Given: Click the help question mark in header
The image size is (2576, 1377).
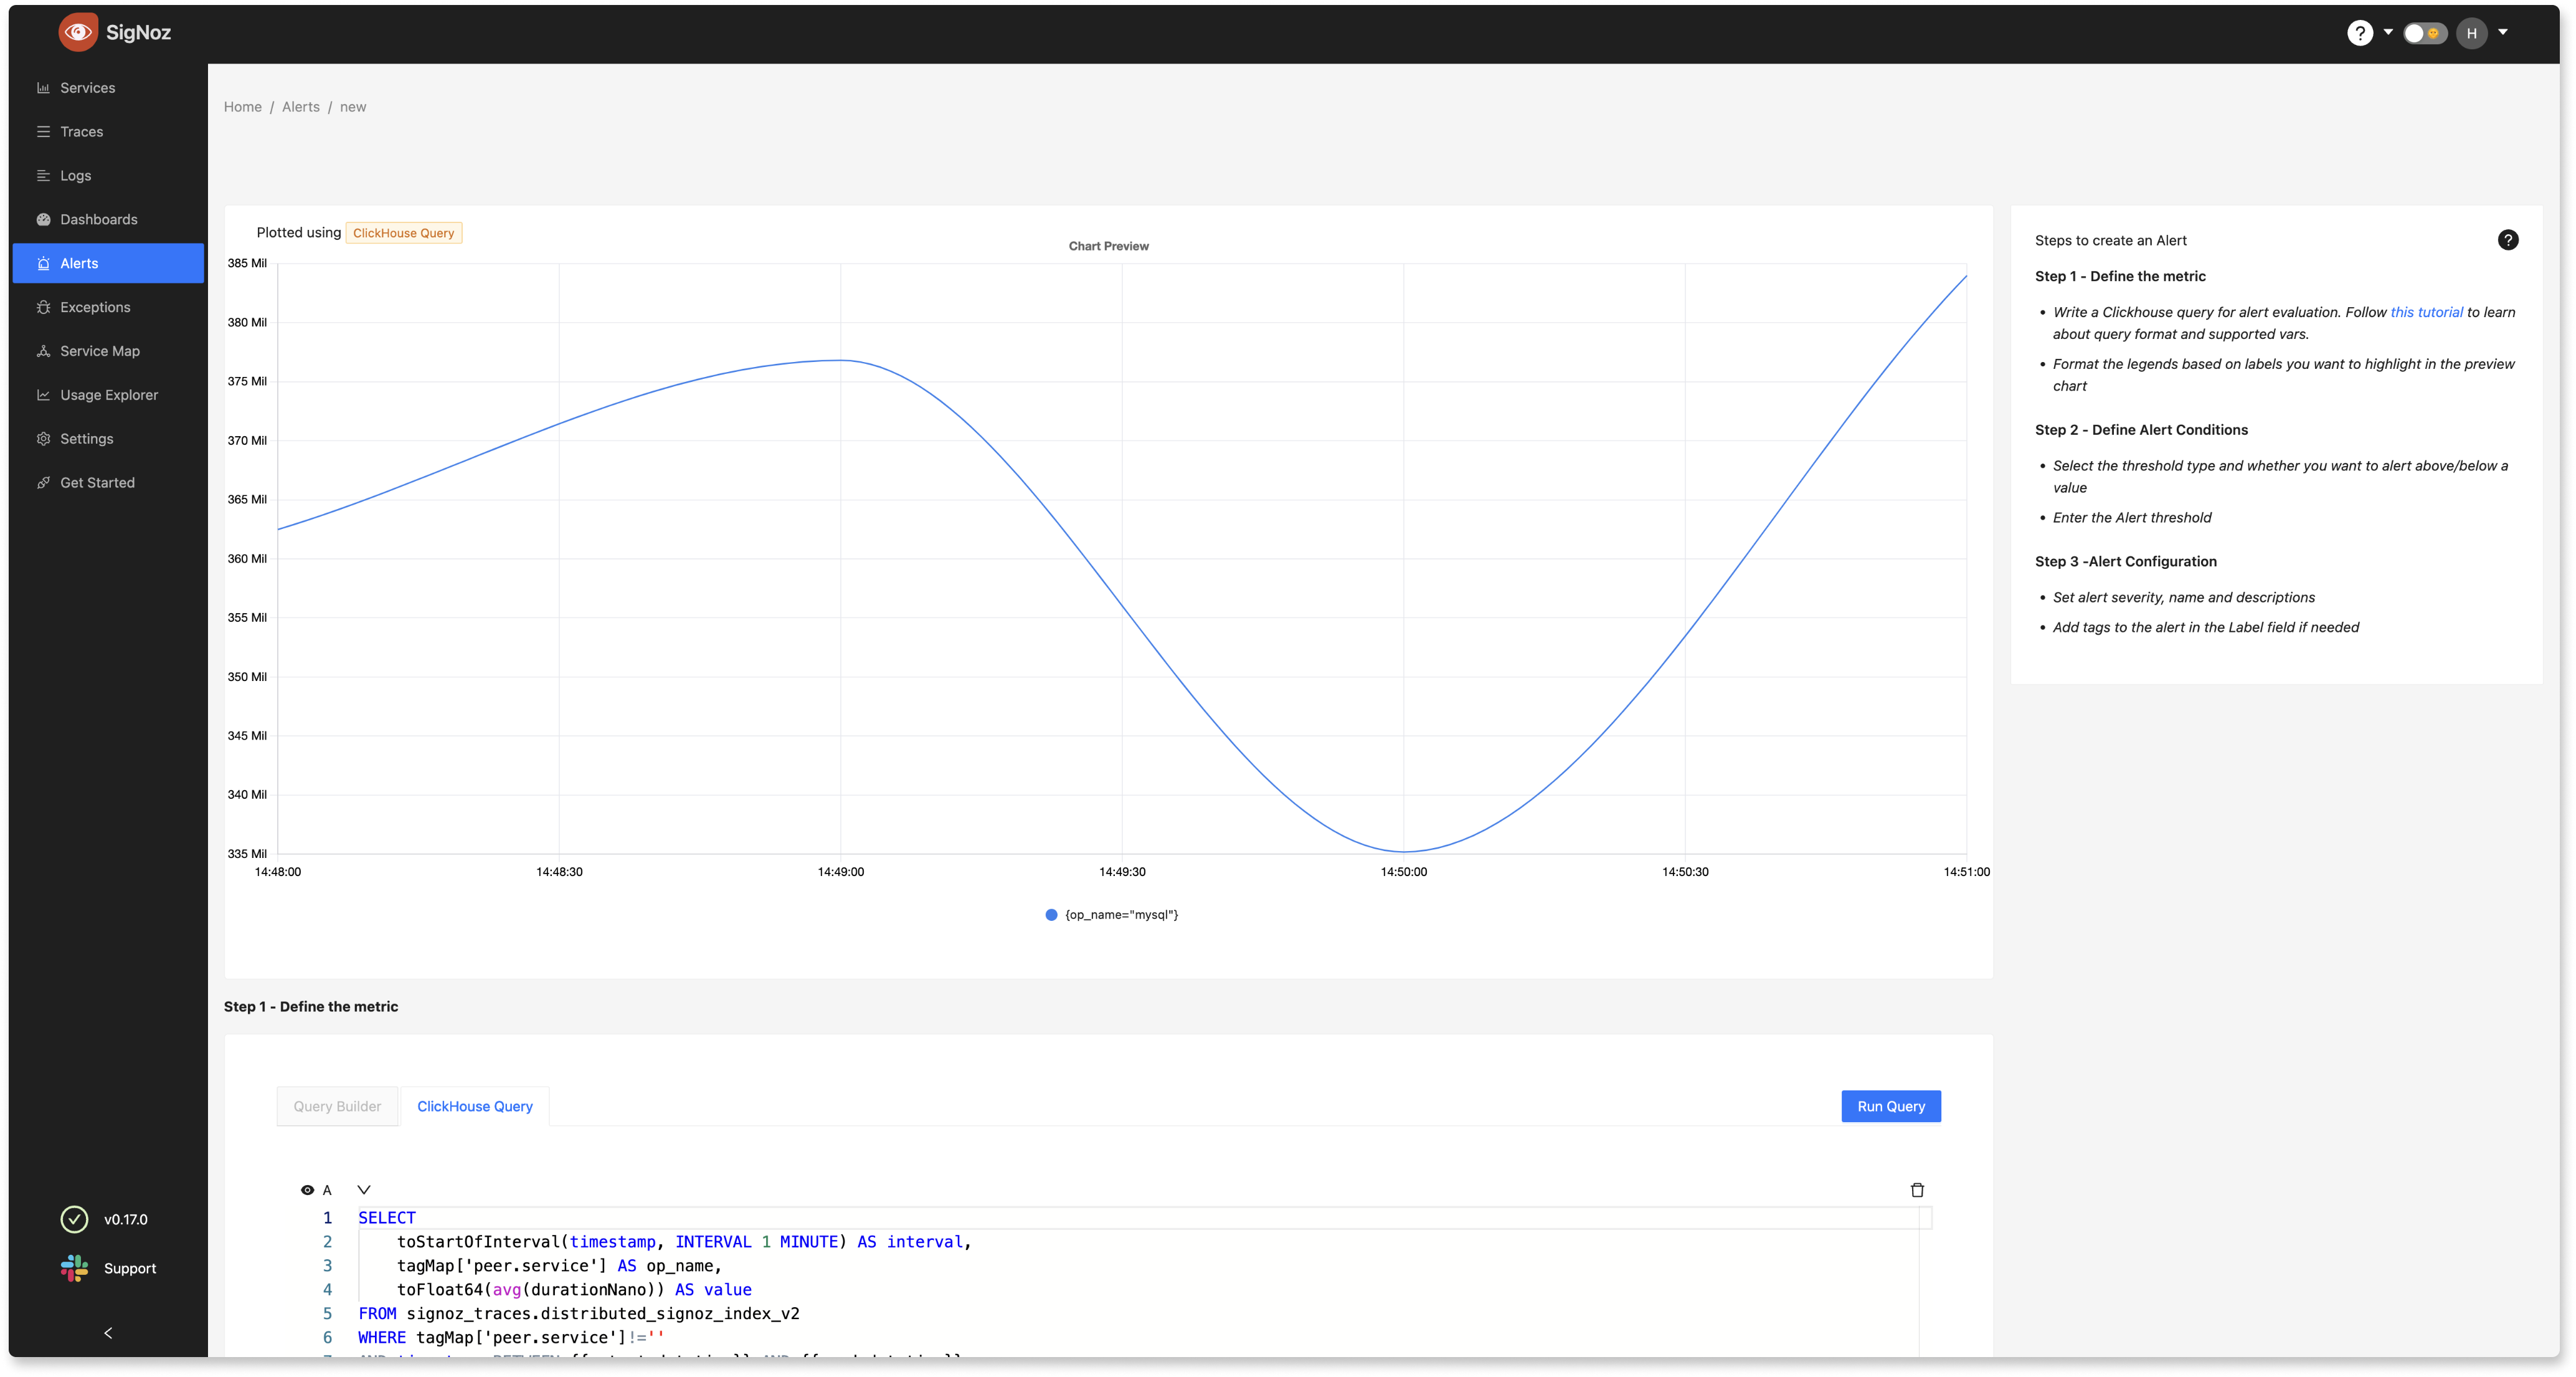Looking at the screenshot, I should click(2360, 33).
